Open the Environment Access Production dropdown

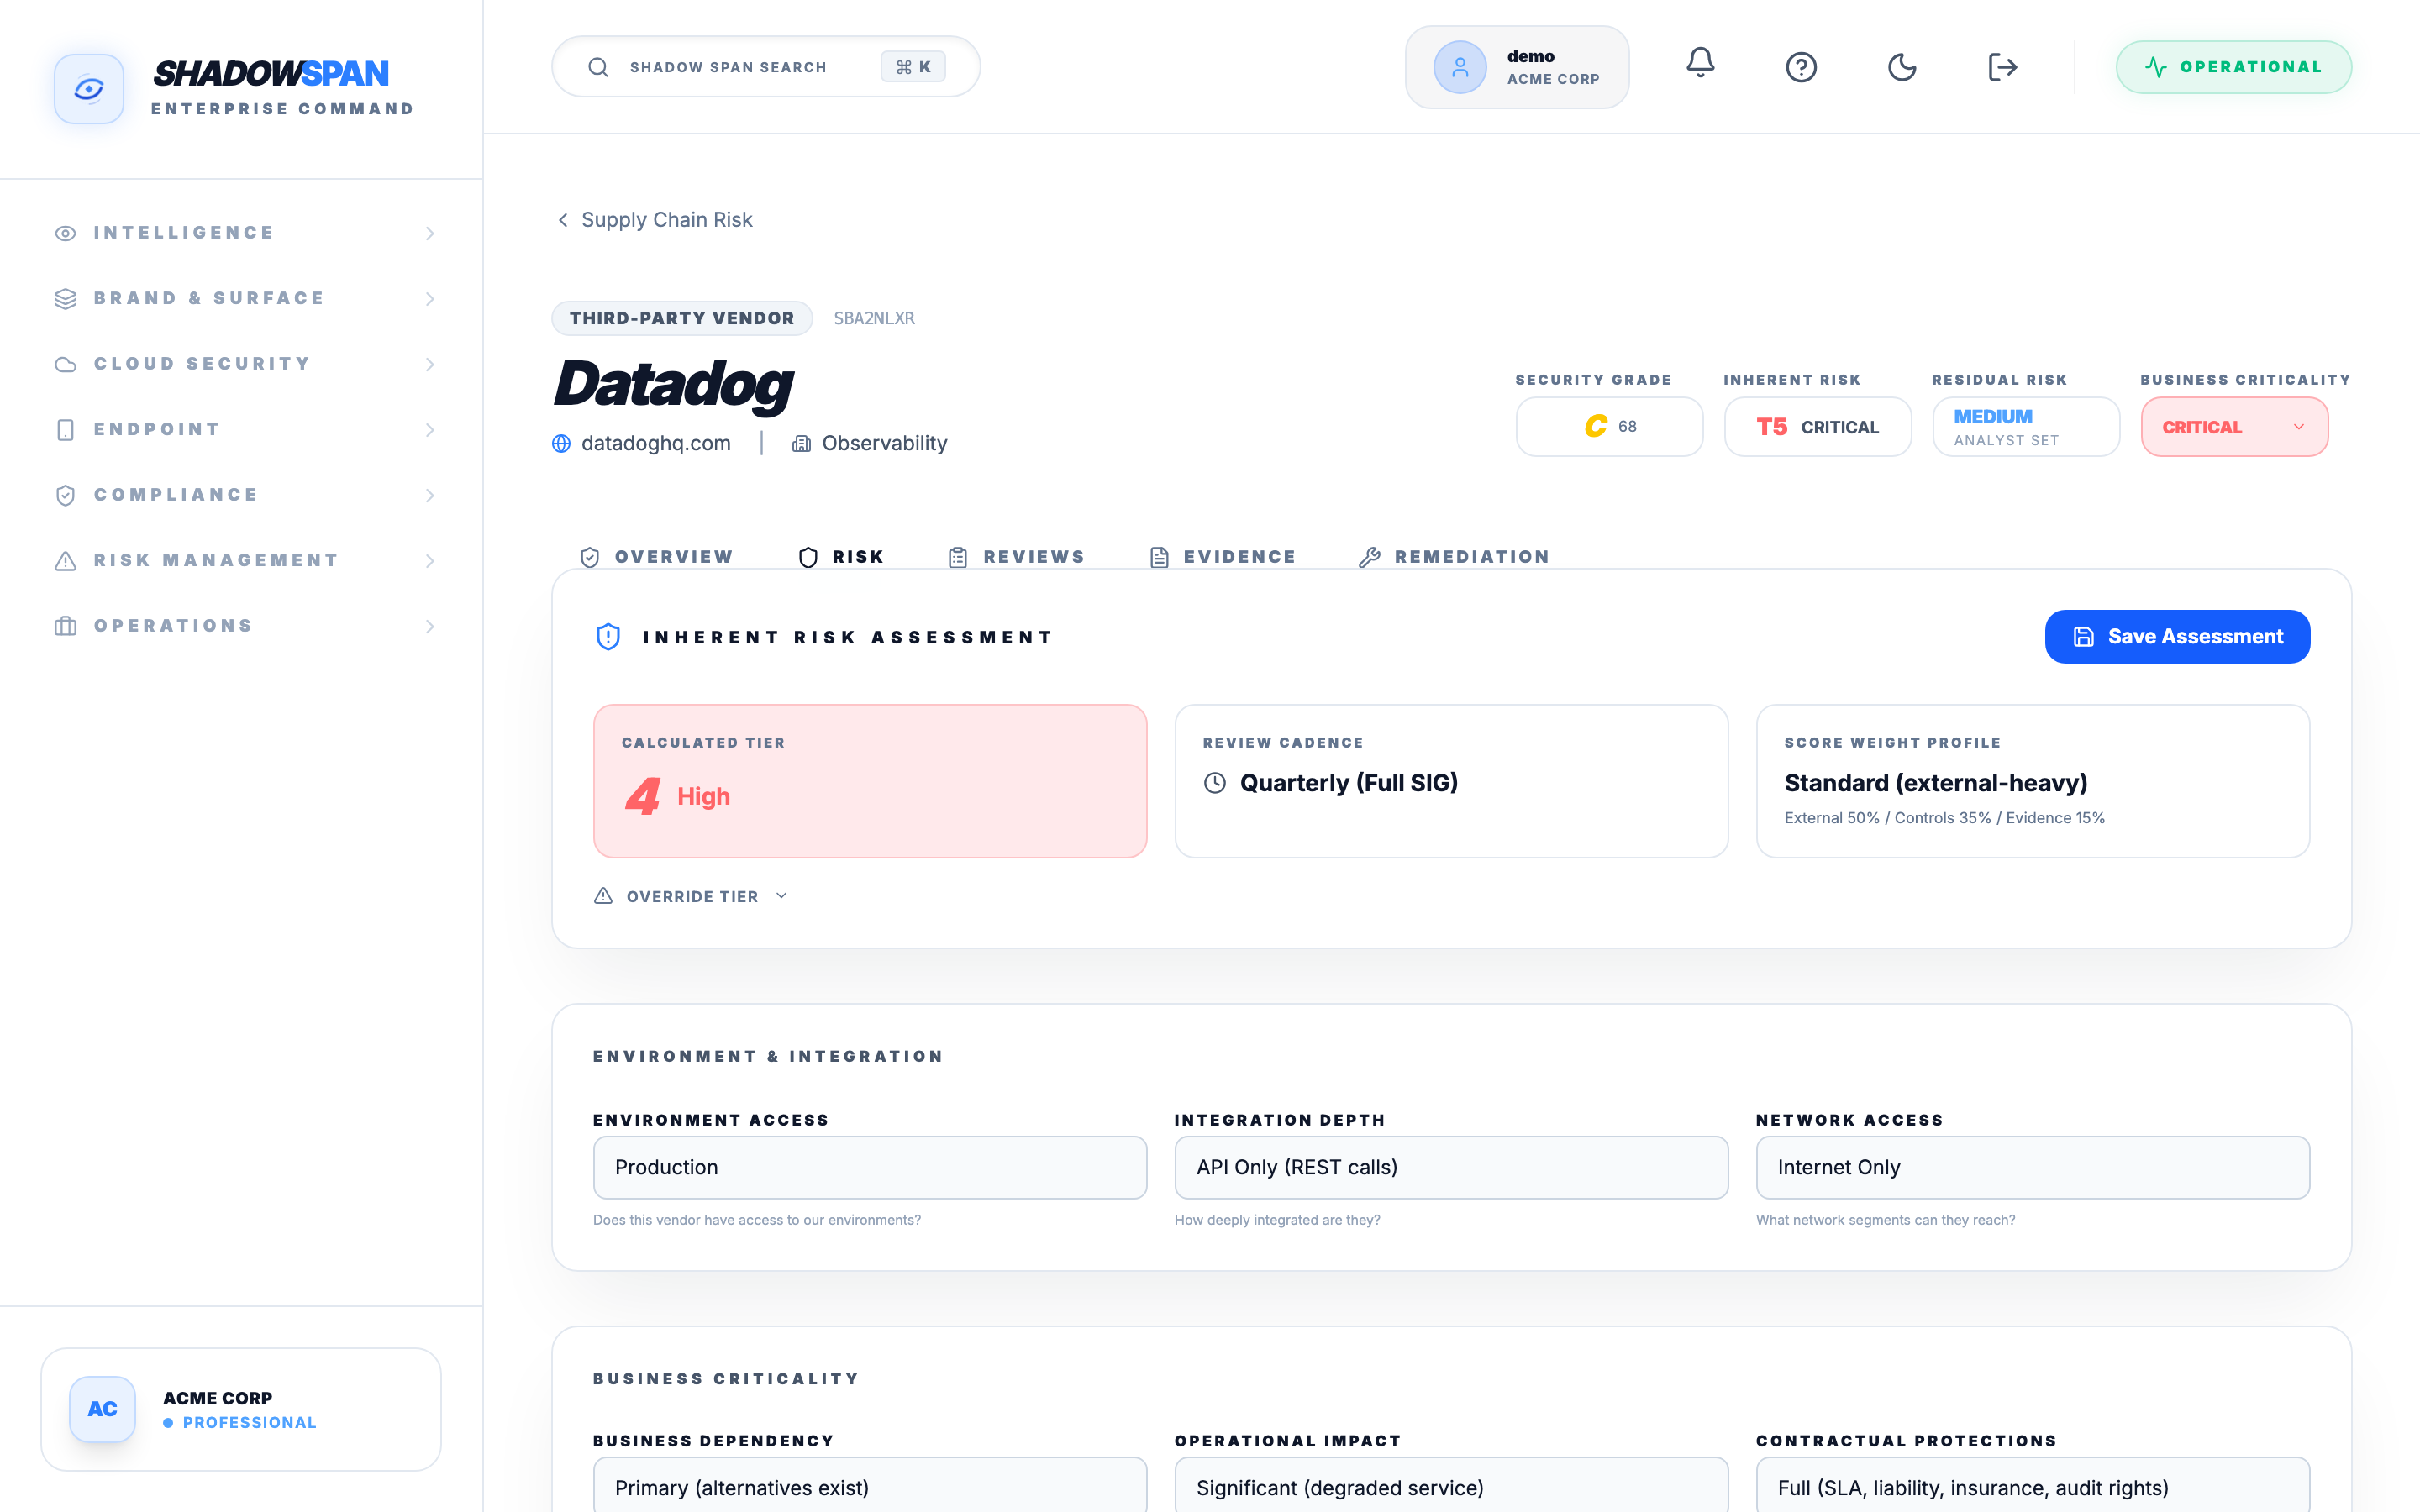[x=870, y=1167]
